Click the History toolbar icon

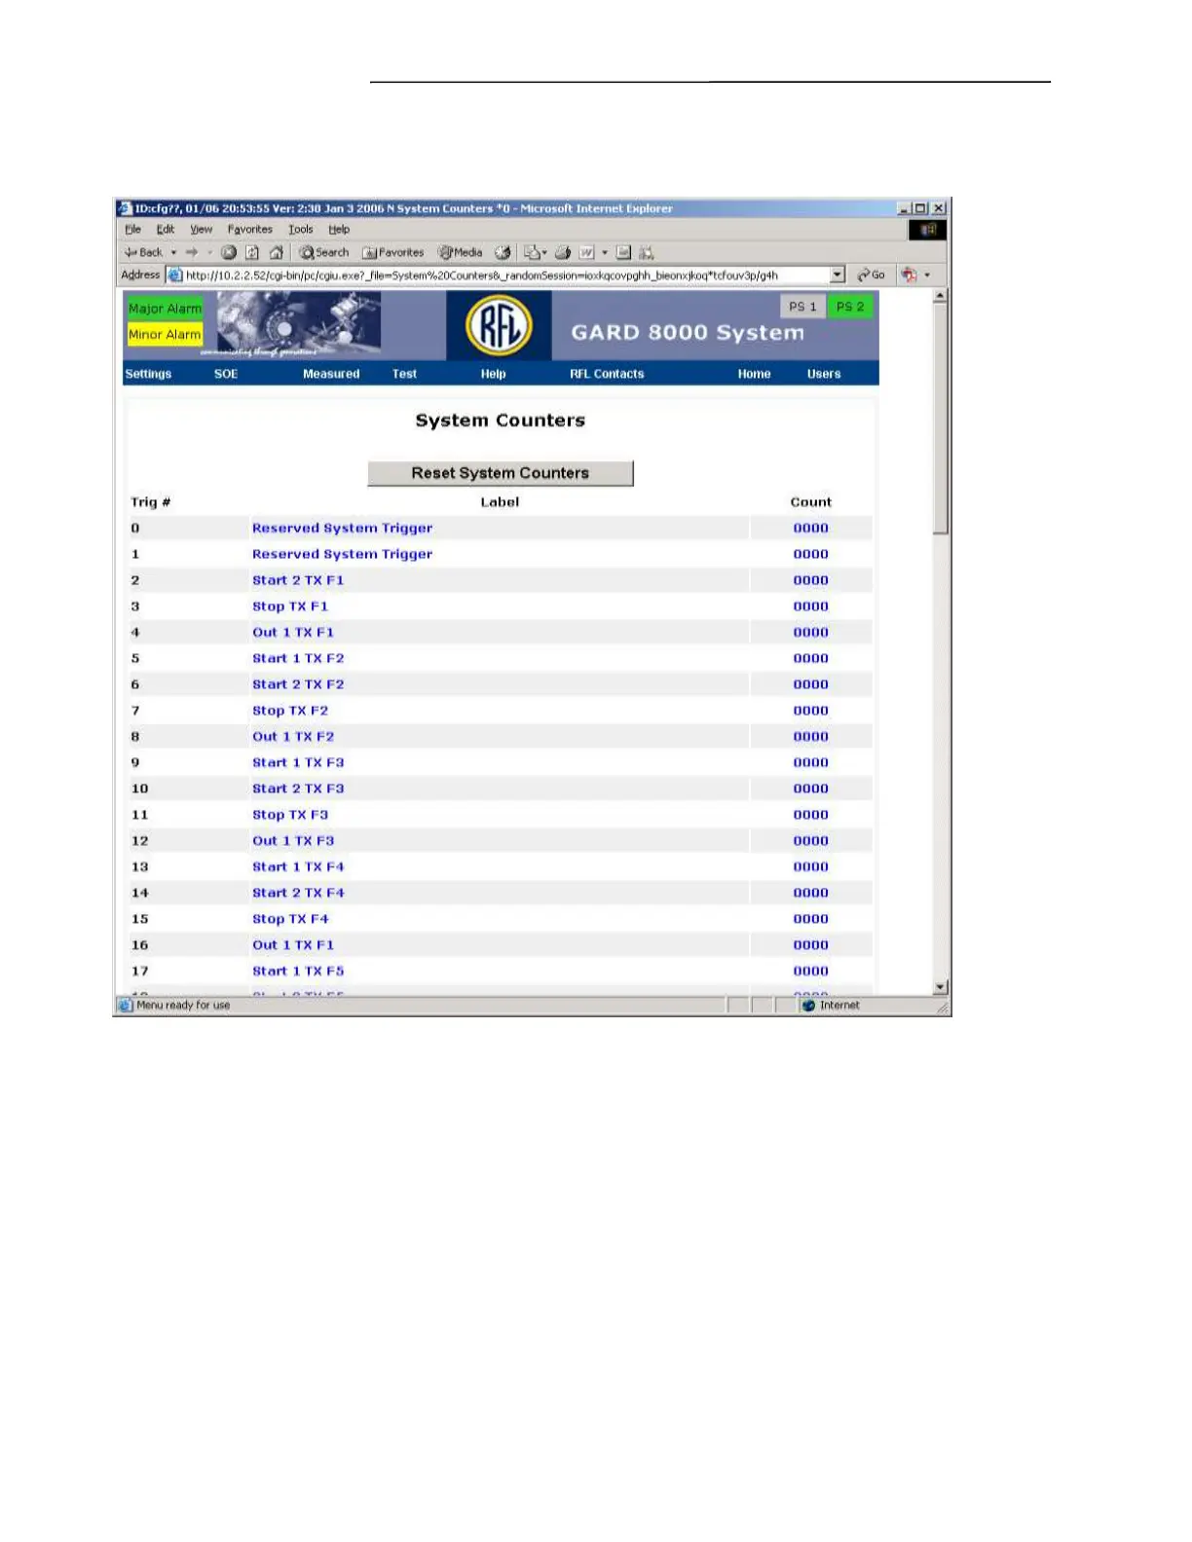pyautogui.click(x=503, y=252)
